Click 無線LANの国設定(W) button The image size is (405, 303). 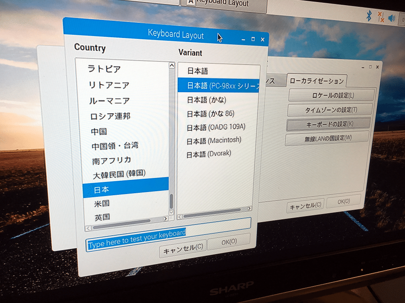pyautogui.click(x=327, y=139)
